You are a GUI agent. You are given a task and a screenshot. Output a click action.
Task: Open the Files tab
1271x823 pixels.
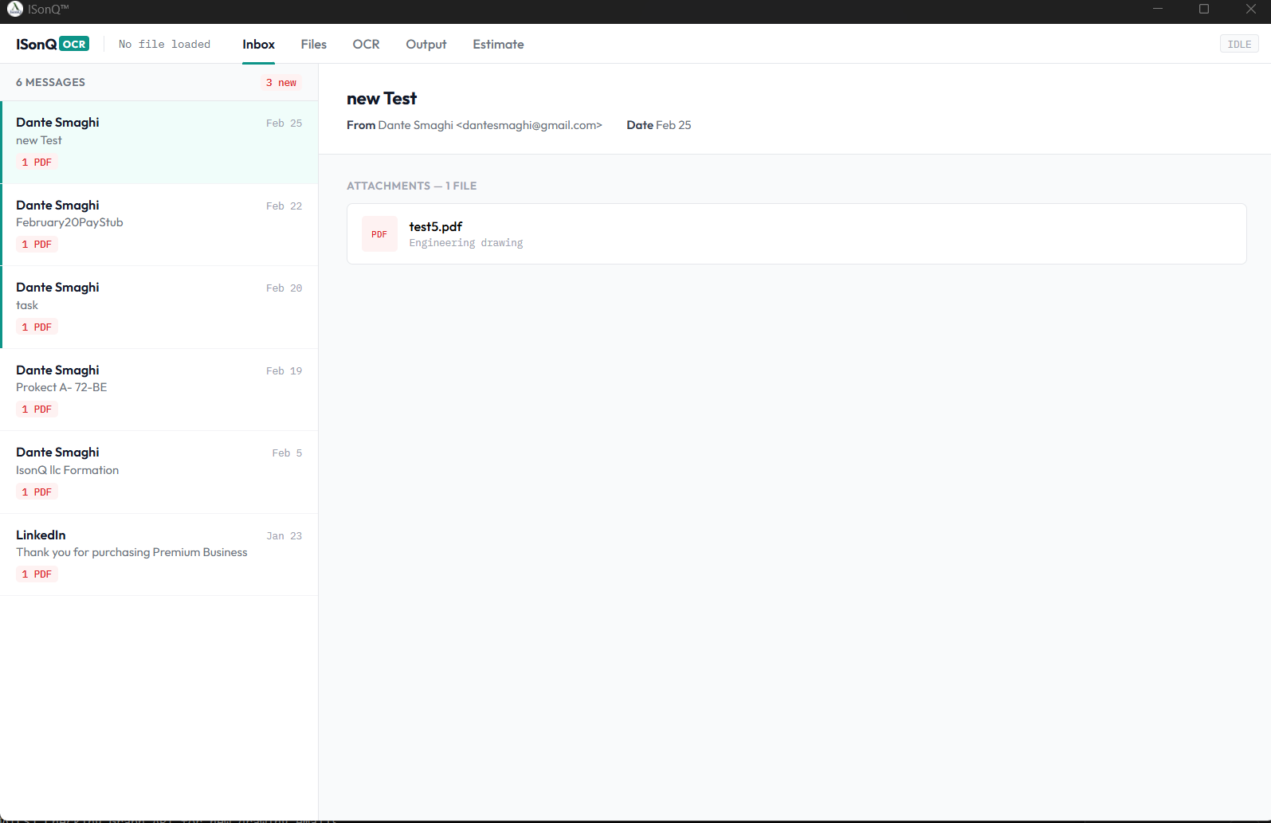coord(314,45)
